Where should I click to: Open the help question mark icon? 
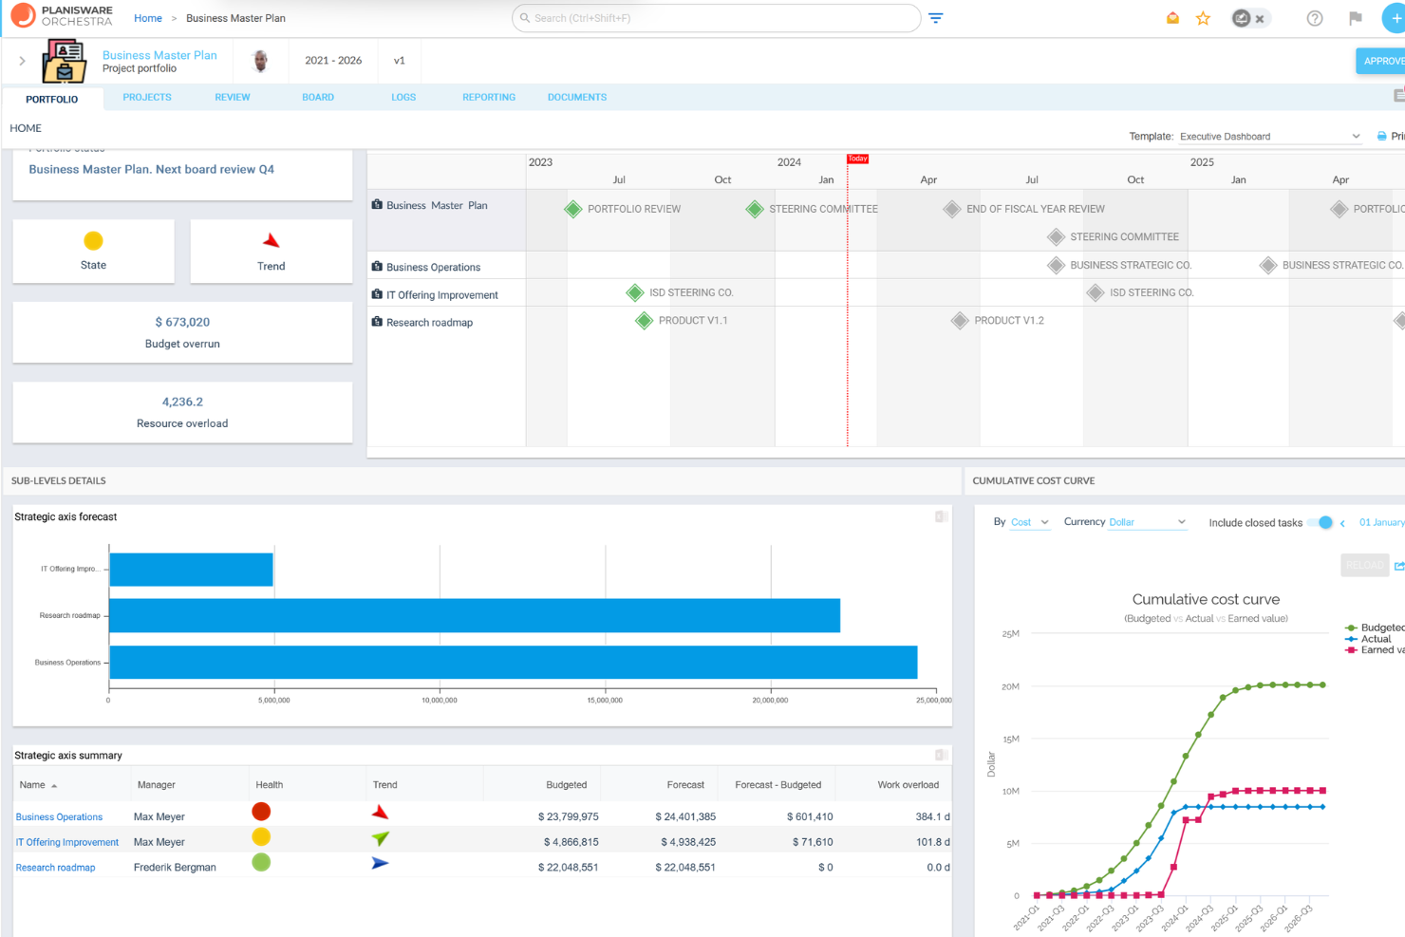click(x=1315, y=18)
